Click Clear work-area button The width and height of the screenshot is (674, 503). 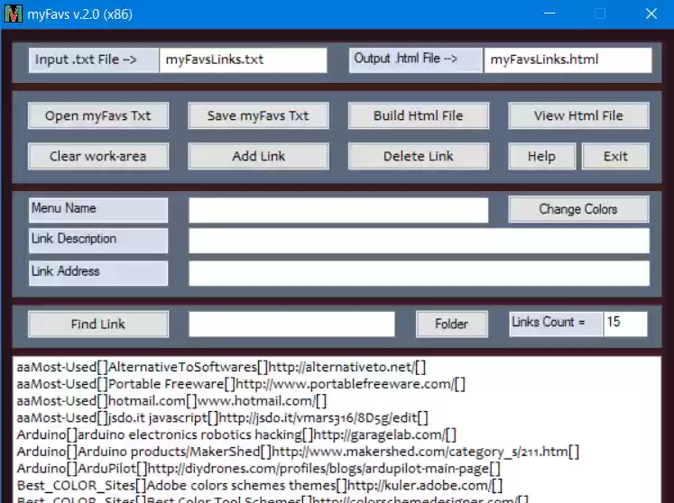pyautogui.click(x=98, y=156)
